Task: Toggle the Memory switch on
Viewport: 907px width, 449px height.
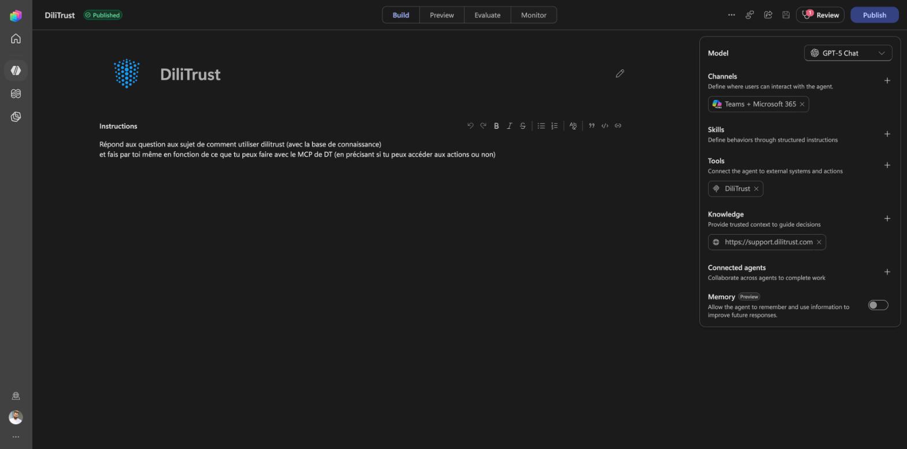Action: (x=878, y=305)
